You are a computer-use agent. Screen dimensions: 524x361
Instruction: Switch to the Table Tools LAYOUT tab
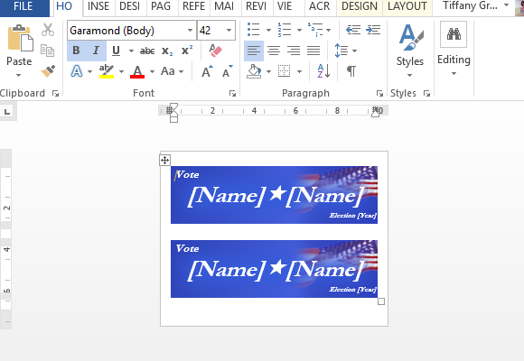407,6
